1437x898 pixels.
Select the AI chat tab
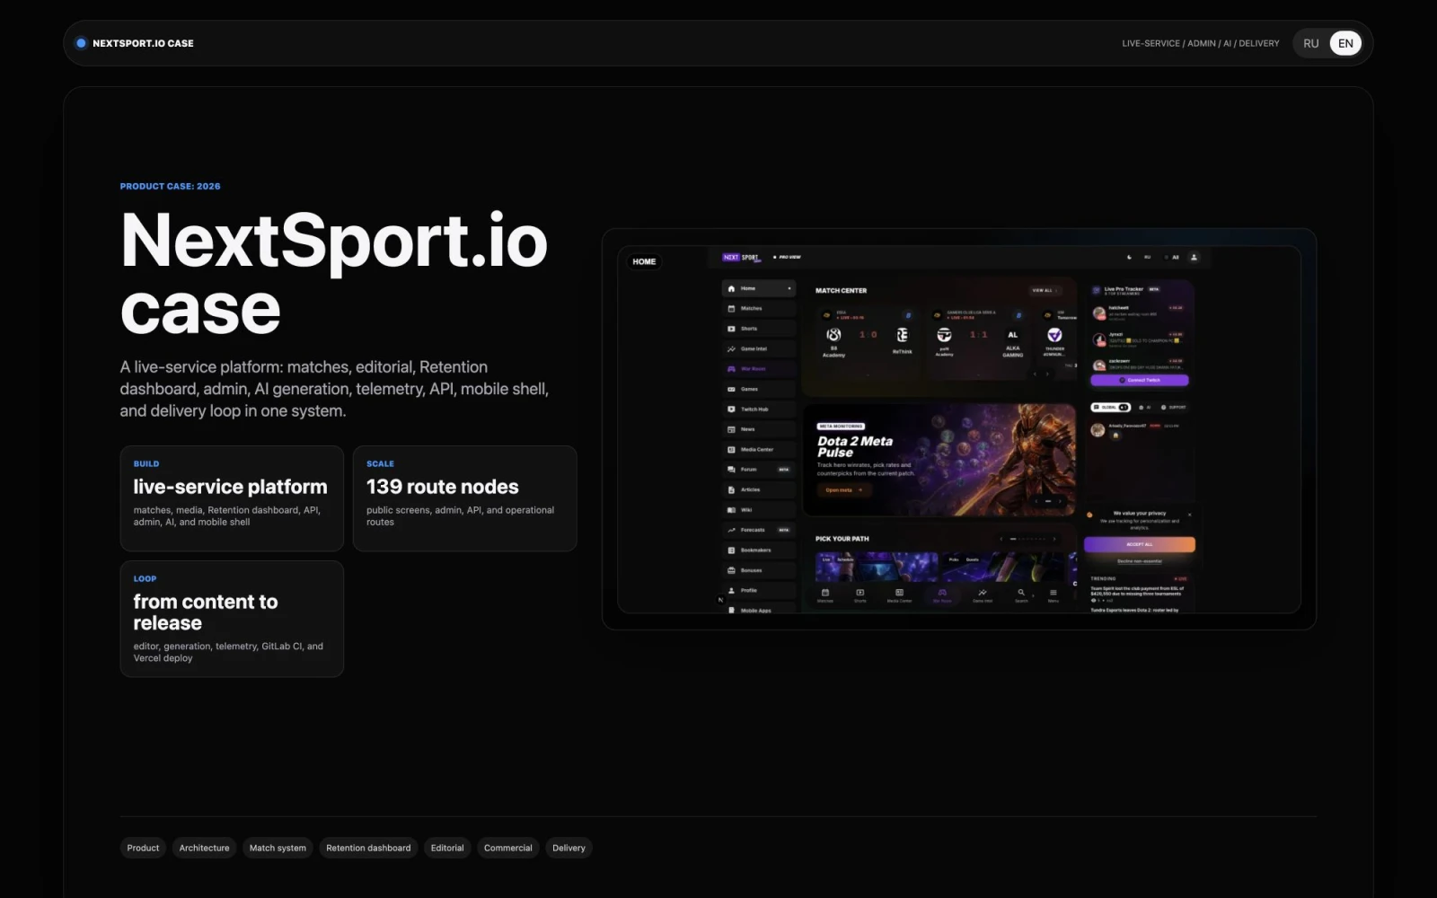click(1145, 407)
